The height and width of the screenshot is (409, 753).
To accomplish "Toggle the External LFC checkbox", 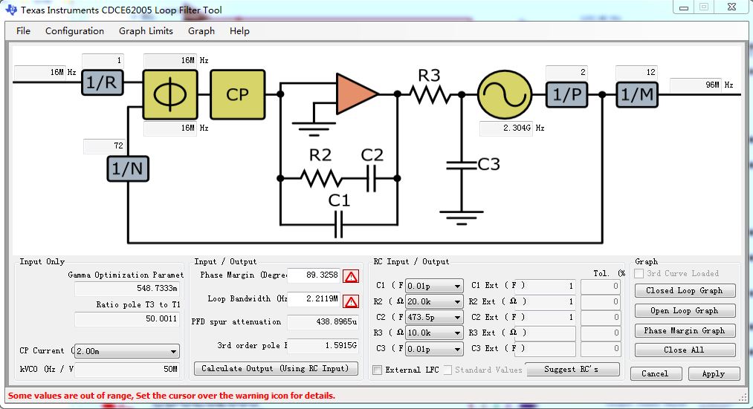I will click(378, 370).
